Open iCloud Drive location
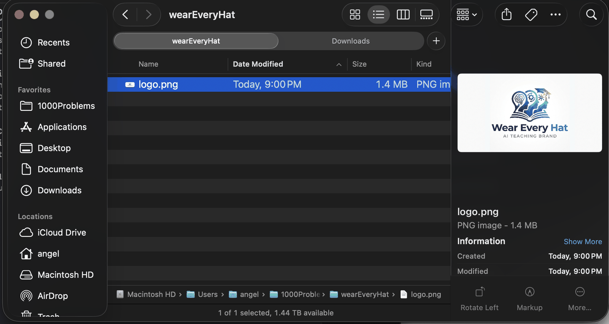Image resolution: width=609 pixels, height=324 pixels. 53,233
